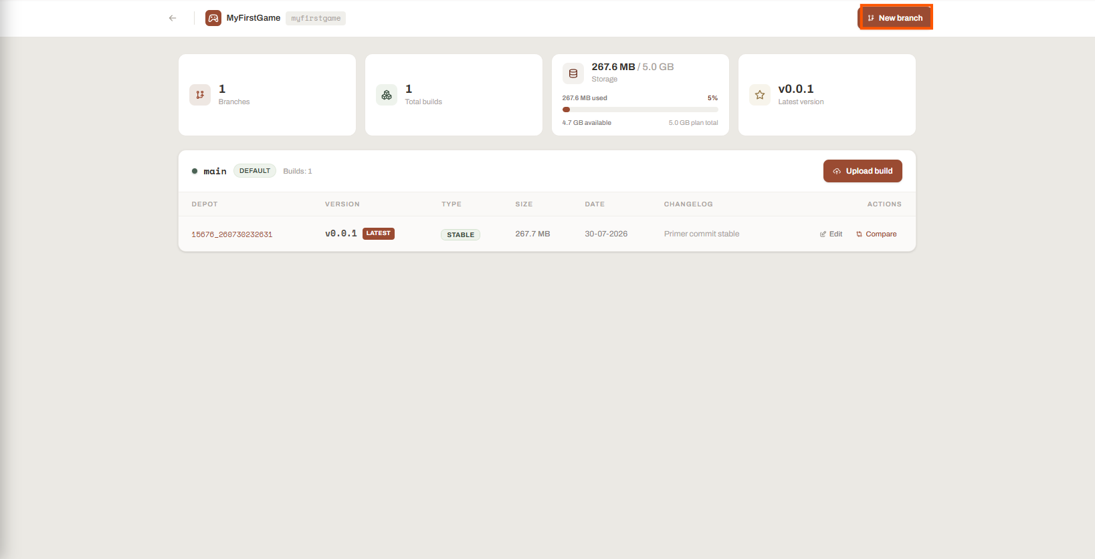Click the Total builds cubes icon
This screenshot has width=1095, height=559.
pyautogui.click(x=387, y=95)
